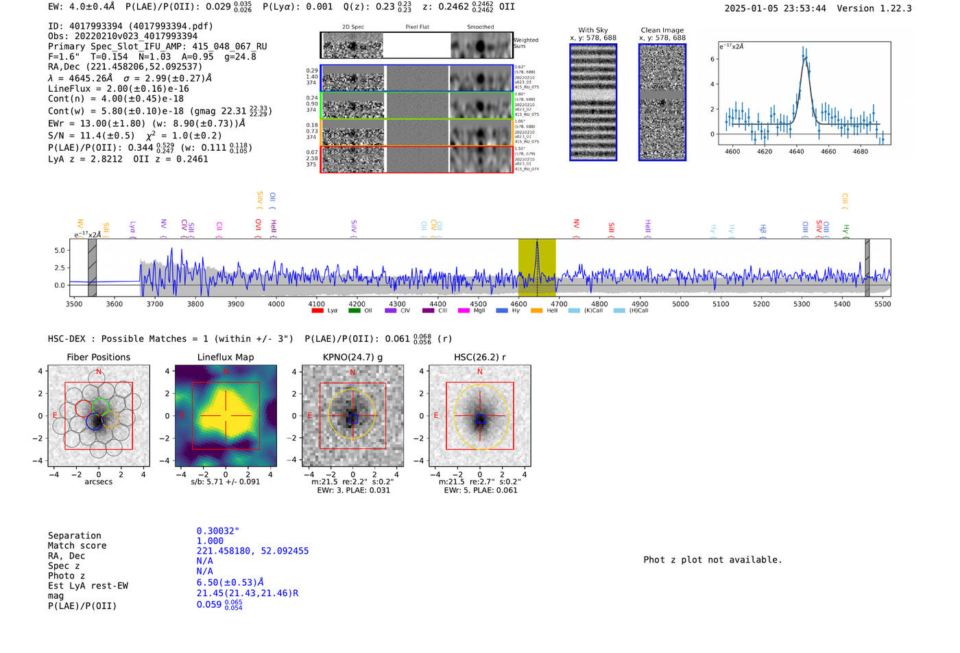The height and width of the screenshot is (653, 960).
Task: Click the green fiber circle in Fiber Positions
Action: click(x=100, y=407)
